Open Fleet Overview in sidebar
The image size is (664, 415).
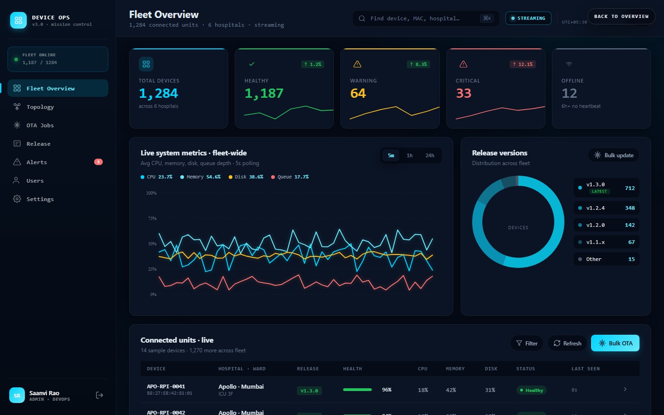tap(58, 88)
